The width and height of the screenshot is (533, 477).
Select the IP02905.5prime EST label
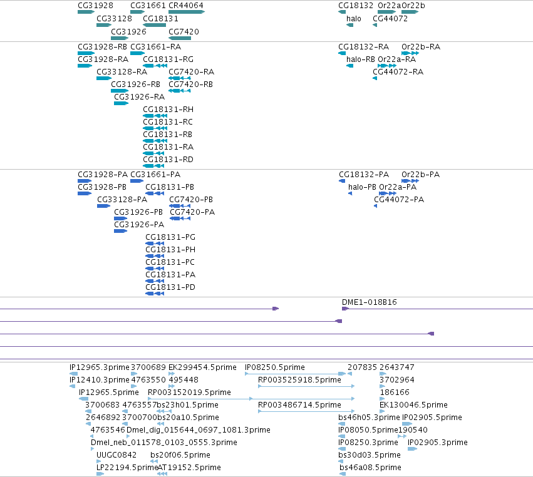pyautogui.click(x=432, y=418)
